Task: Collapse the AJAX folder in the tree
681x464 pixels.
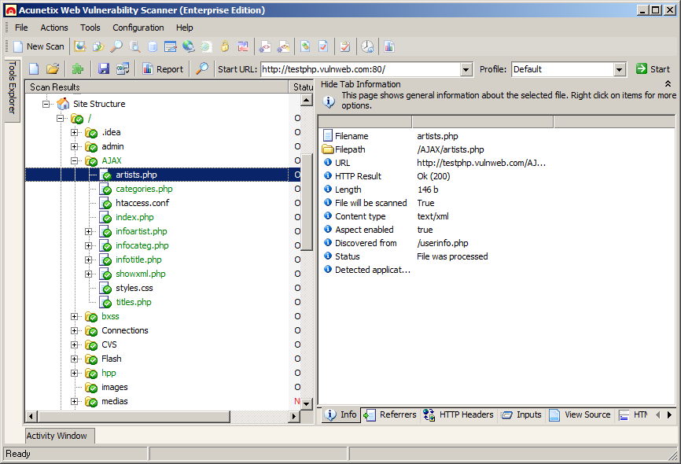Action: point(75,160)
